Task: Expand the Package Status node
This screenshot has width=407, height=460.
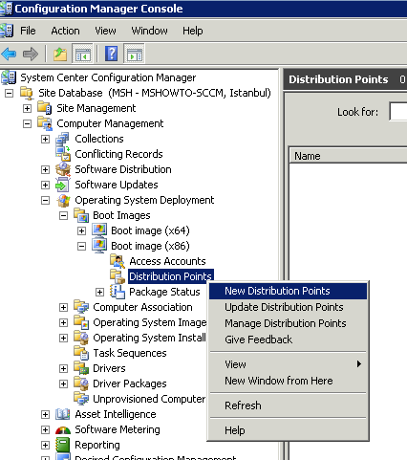Action: 100,292
